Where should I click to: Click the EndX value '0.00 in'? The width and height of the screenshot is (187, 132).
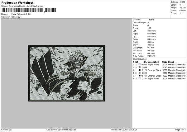point(151,42)
